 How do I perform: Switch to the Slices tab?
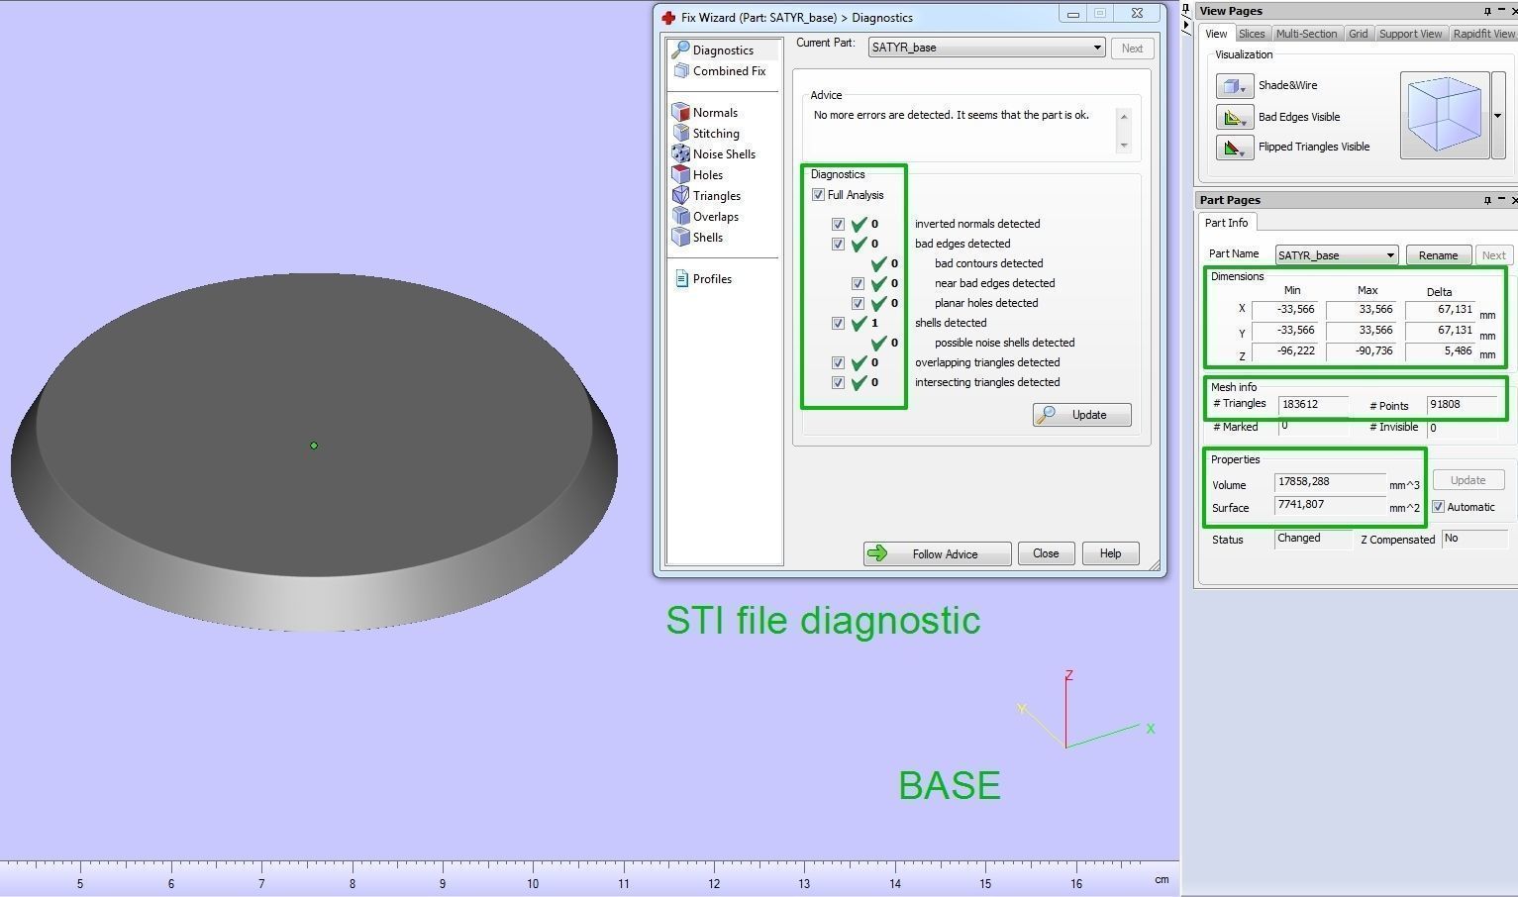click(x=1252, y=34)
